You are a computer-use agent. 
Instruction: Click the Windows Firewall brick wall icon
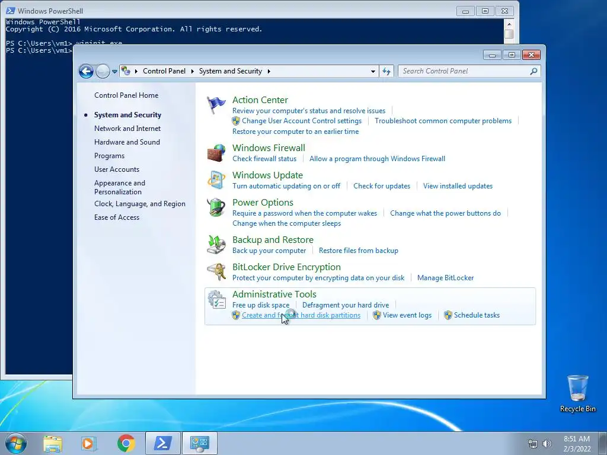216,152
